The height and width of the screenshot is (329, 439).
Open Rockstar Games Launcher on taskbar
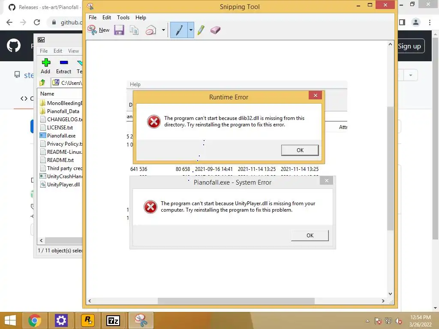[87, 320]
